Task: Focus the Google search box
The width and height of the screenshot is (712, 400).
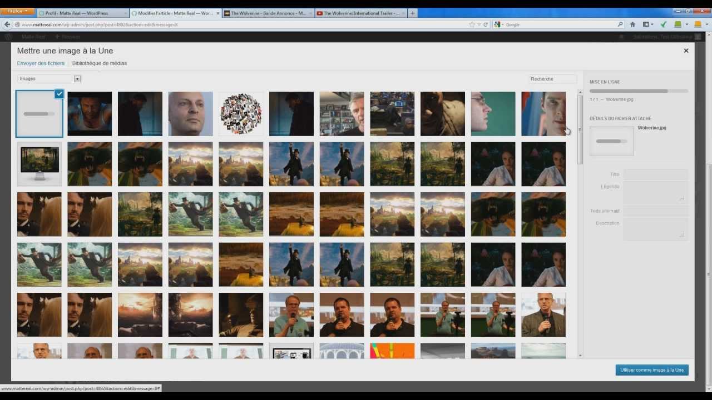Action: (559, 24)
